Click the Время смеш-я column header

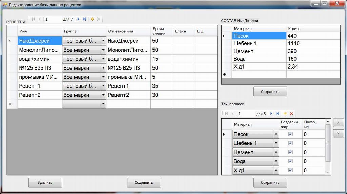[162, 31]
